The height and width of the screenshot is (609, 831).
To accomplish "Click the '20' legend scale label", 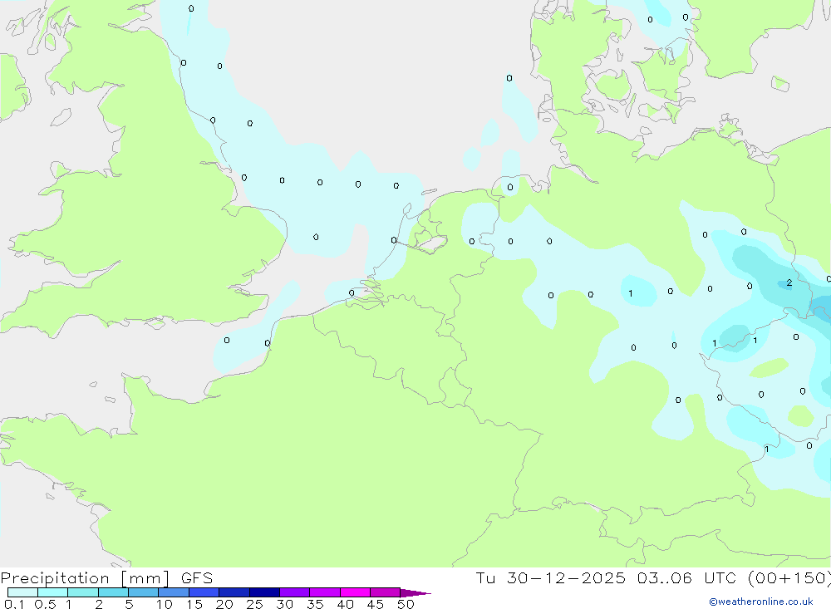I will click(x=224, y=604).
